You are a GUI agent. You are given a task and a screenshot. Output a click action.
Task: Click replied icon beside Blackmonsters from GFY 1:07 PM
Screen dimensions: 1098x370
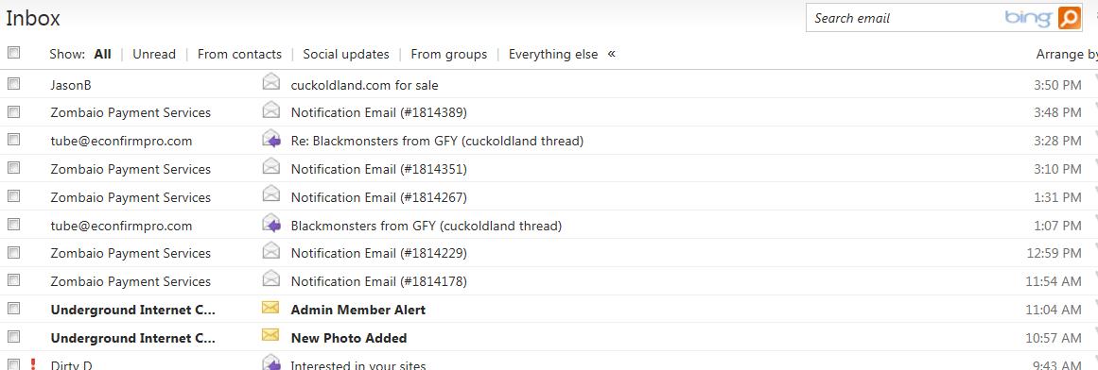point(271,225)
